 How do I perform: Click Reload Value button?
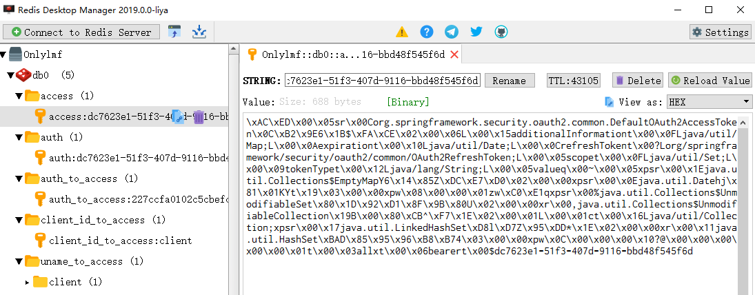click(x=709, y=81)
